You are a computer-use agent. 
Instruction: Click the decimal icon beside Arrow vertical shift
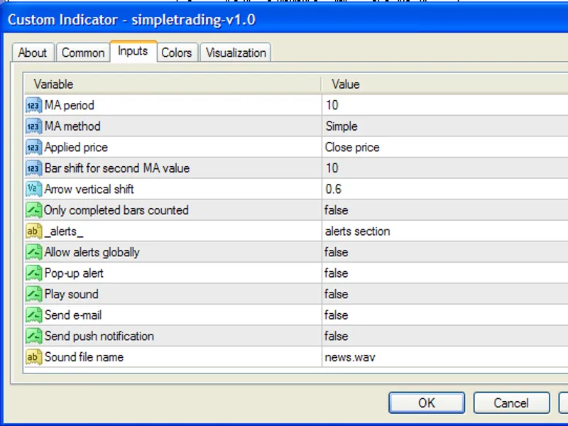click(33, 189)
